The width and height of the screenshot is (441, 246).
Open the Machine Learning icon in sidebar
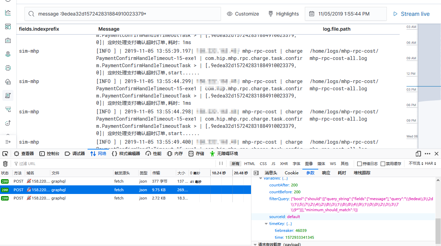tap(8, 68)
